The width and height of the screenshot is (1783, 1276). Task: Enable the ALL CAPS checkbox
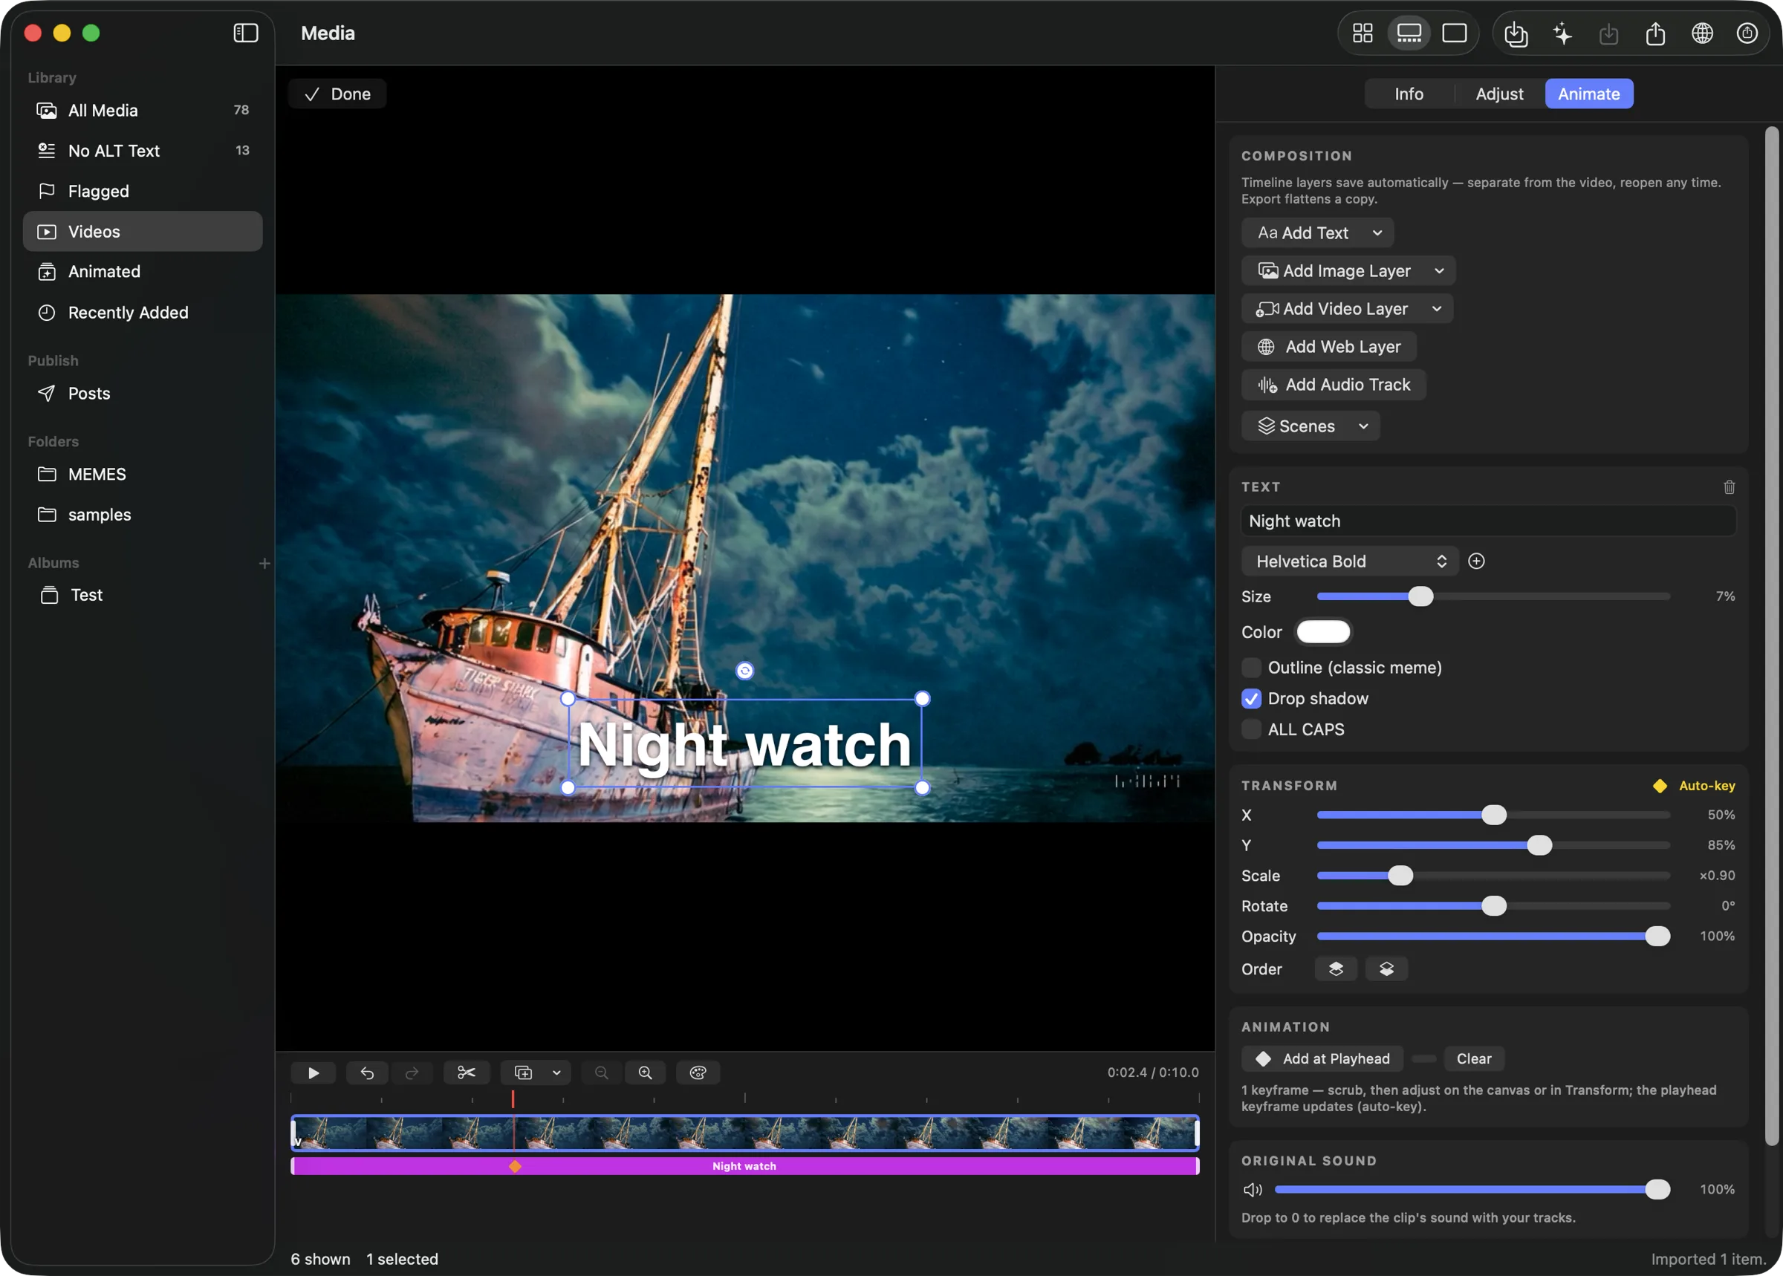tap(1251, 729)
